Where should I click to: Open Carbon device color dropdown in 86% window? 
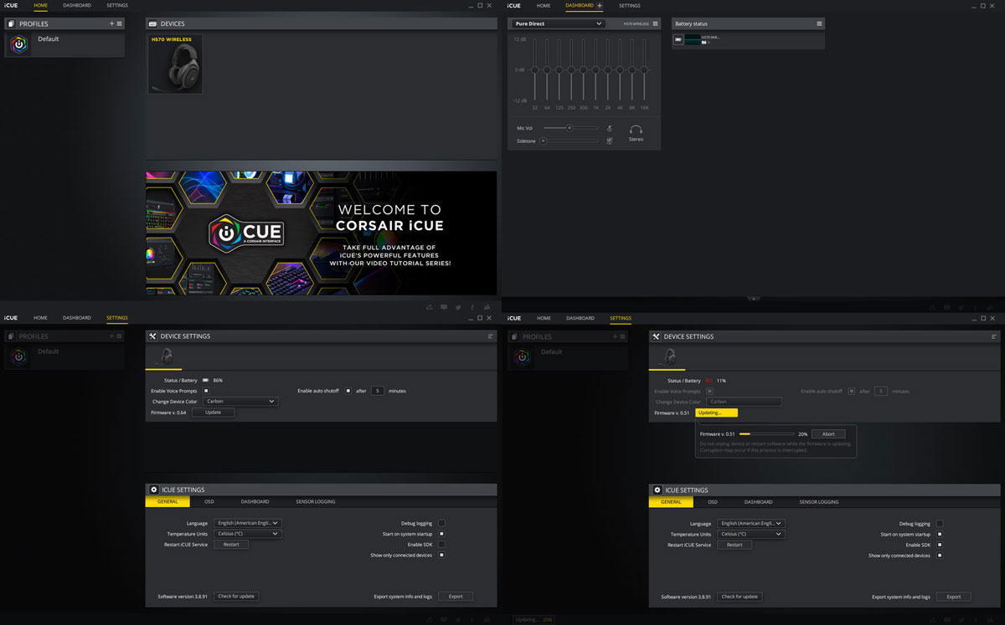[x=240, y=402]
